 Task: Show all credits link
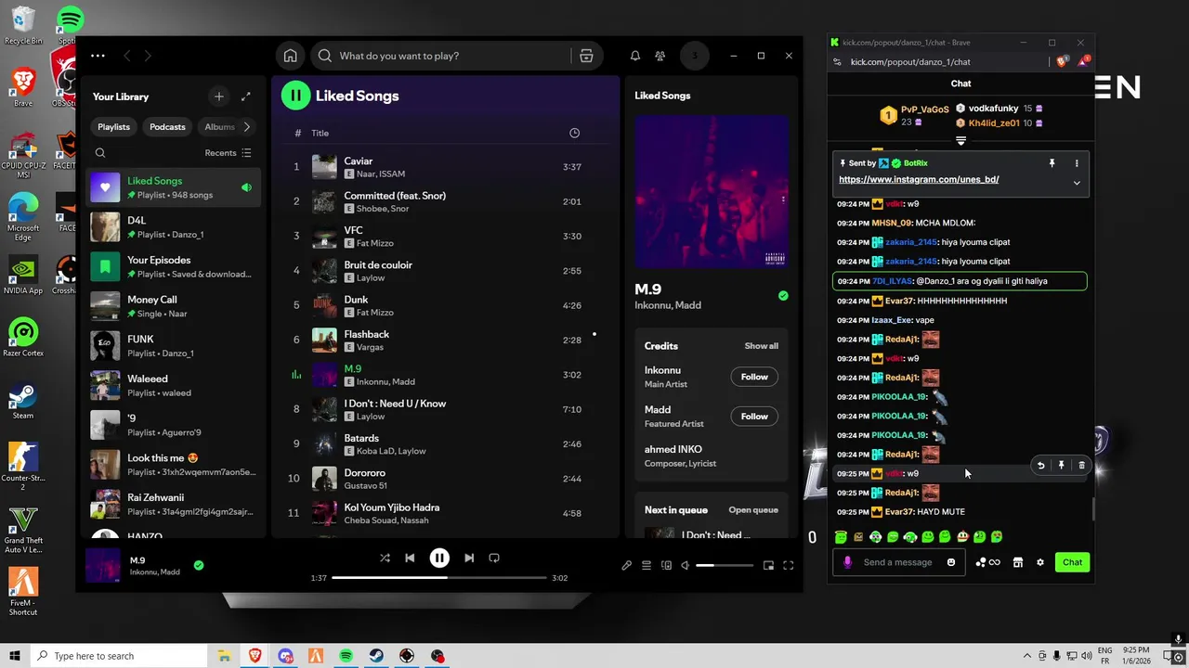[x=761, y=346]
